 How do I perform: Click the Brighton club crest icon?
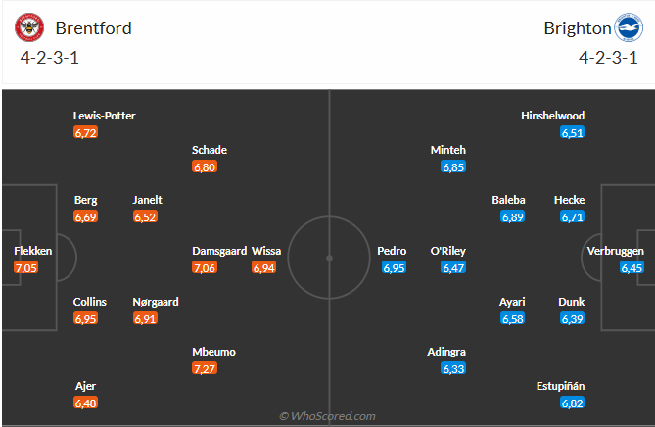626,28
